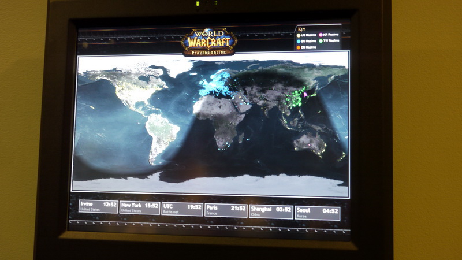Click the Key legend title
This screenshot has height=260, width=462.
click(x=301, y=28)
